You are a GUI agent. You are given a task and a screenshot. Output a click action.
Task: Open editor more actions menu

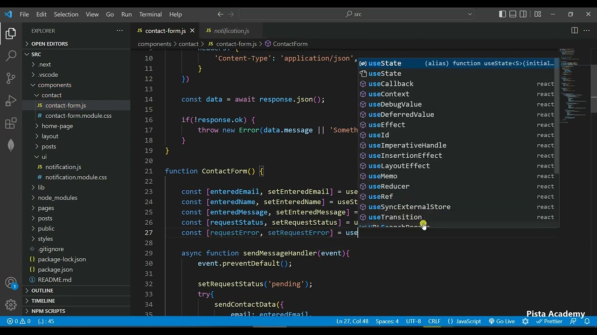(x=587, y=31)
